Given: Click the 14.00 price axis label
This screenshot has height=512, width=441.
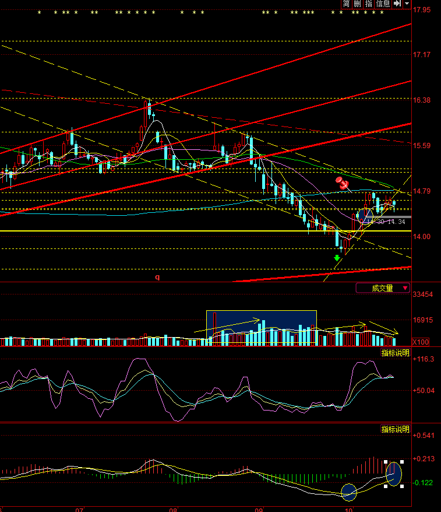Looking at the screenshot, I should (421, 236).
